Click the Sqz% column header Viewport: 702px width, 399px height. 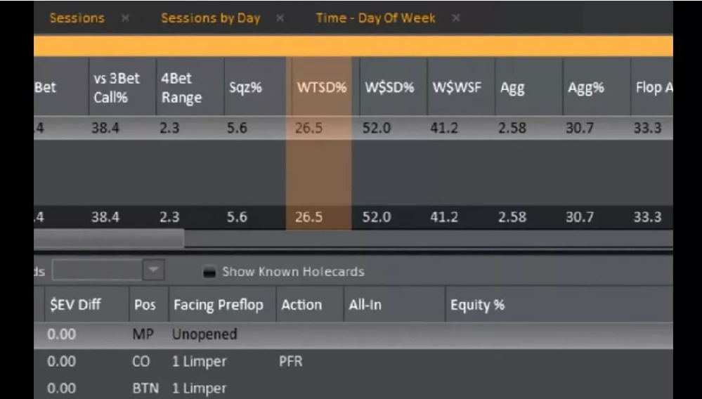(x=240, y=88)
